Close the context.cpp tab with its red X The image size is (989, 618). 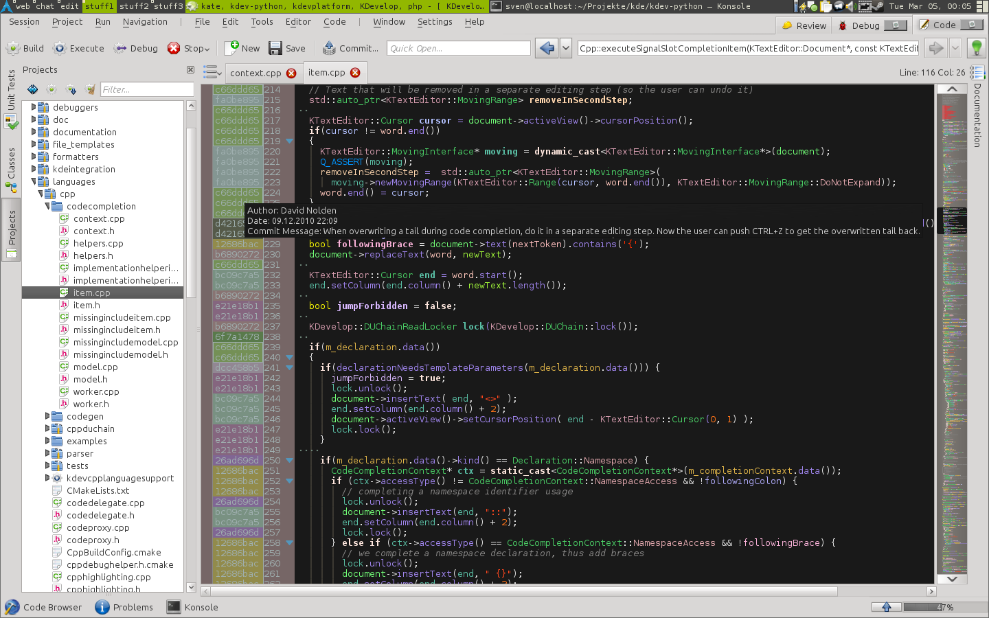click(291, 73)
